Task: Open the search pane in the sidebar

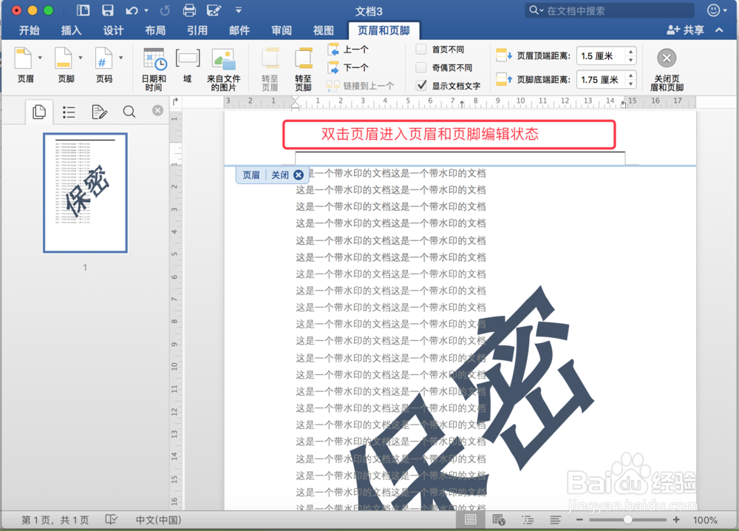Action: 128,112
